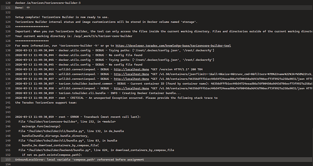Select 'line 624, in download_containers_by_compose_file' line
Screen dimensions: 313x166
(97, 150)
